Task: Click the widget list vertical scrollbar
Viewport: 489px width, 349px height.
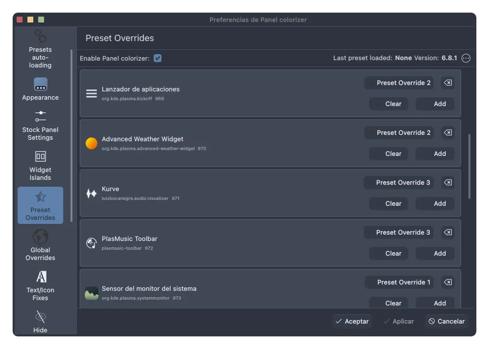Action: click(469, 166)
